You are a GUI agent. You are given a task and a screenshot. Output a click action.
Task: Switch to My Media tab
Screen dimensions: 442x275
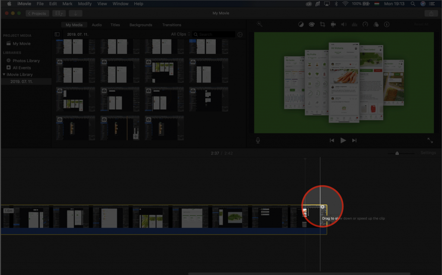pyautogui.click(x=74, y=25)
